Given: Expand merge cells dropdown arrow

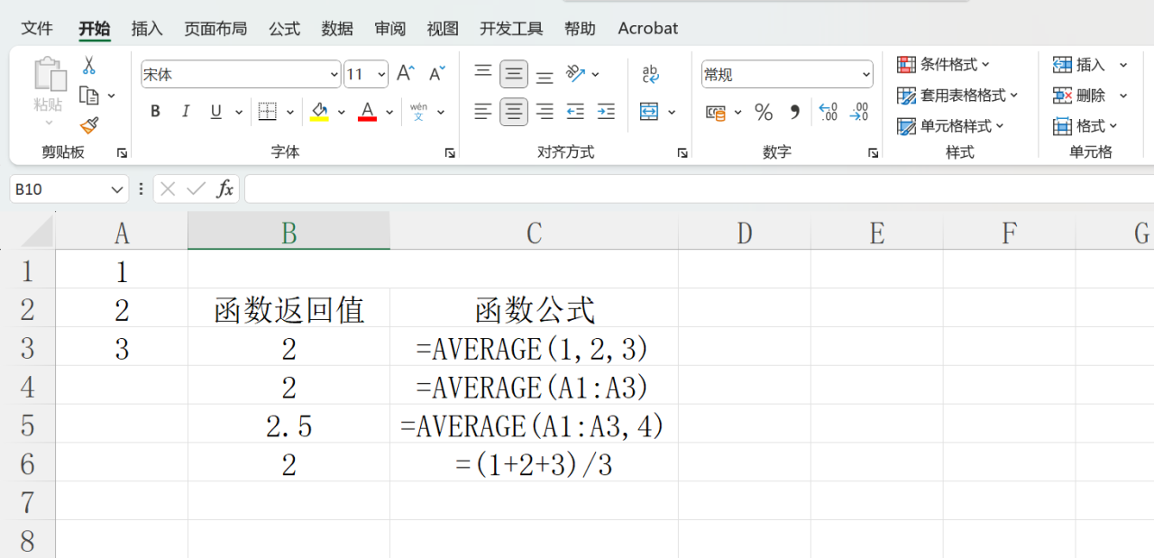Looking at the screenshot, I should click(x=673, y=113).
